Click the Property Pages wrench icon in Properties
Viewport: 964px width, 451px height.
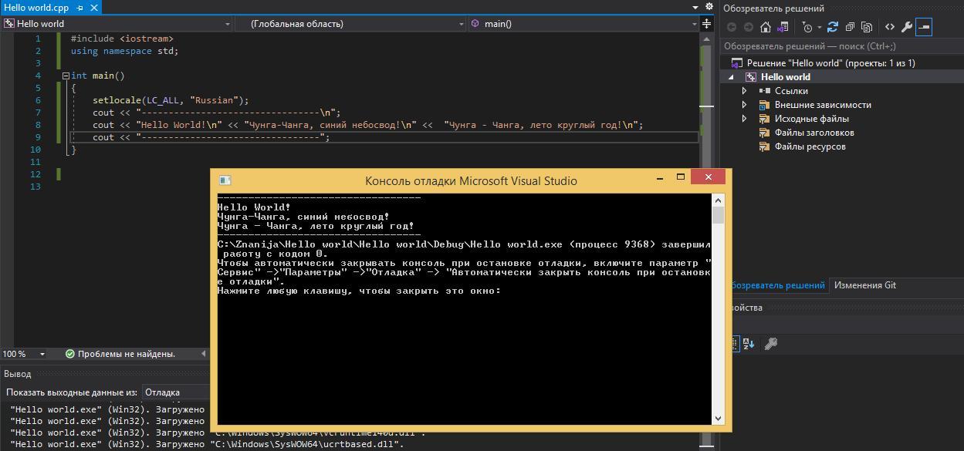point(770,344)
